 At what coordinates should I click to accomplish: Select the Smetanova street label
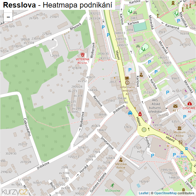coord(107,143)
